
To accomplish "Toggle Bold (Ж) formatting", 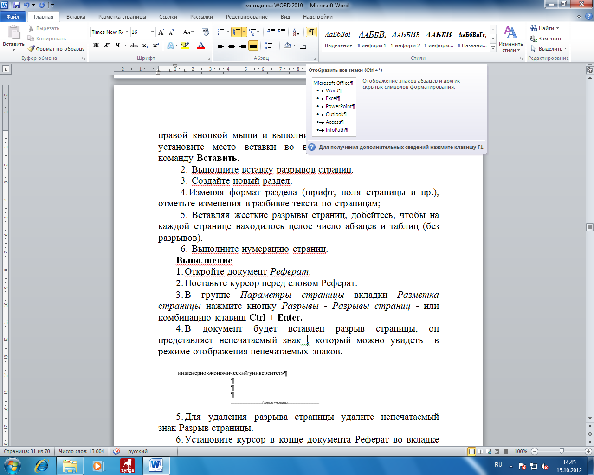I will [96, 45].
